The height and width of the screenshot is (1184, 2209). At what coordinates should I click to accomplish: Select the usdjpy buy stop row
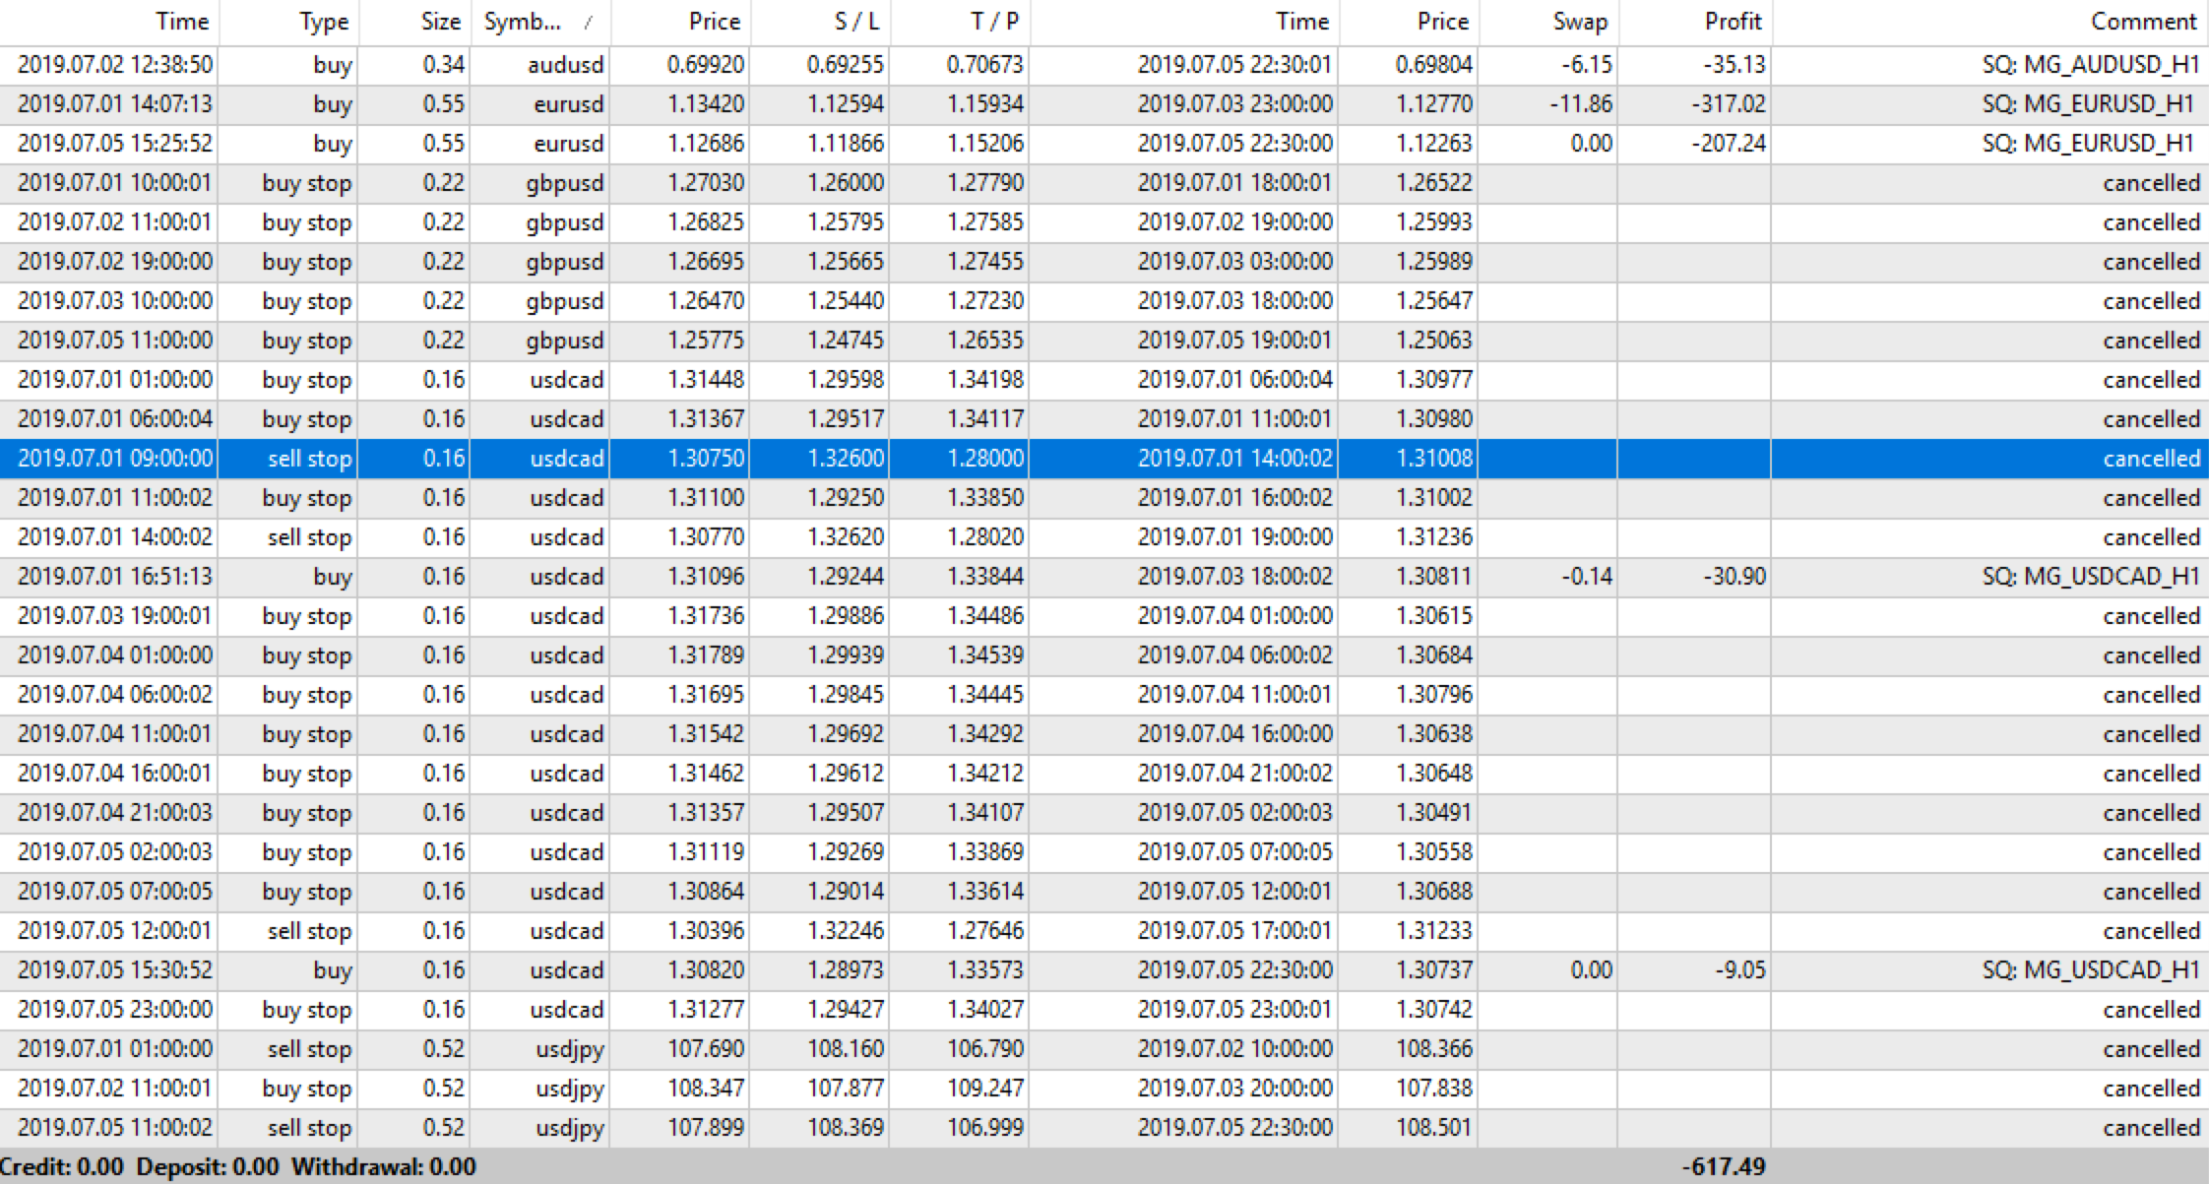point(569,1089)
